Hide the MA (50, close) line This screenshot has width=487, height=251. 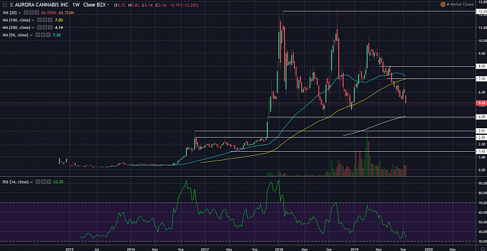coord(38,35)
